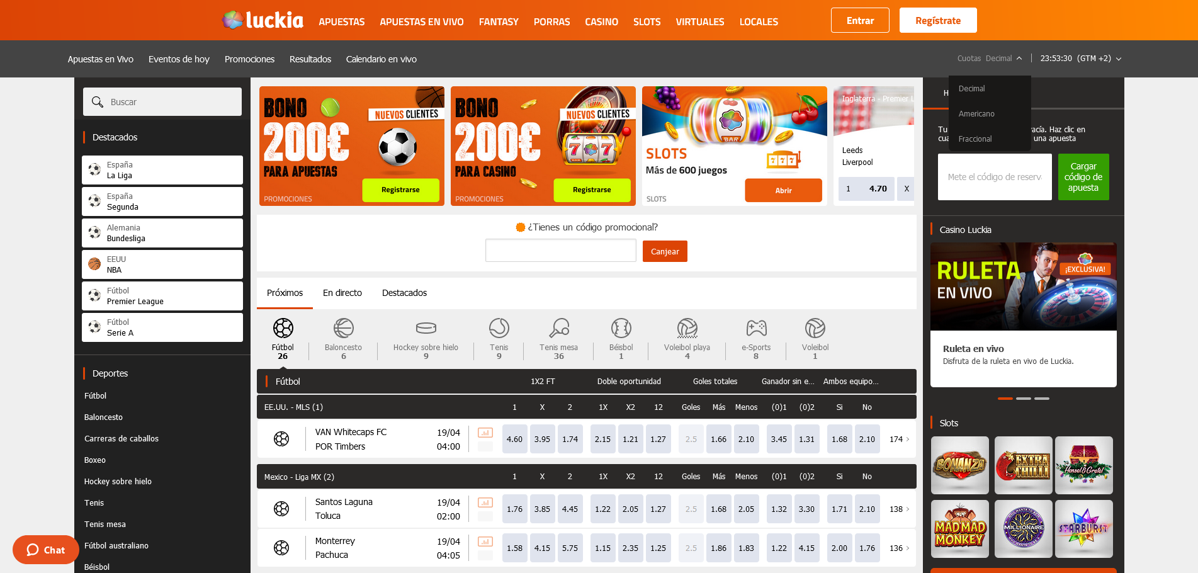Open España Segunda highlight
This screenshot has height=573, width=1198.
tap(162, 201)
